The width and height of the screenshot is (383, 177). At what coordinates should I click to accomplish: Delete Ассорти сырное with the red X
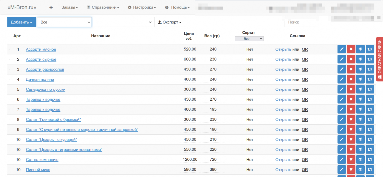click(x=351, y=59)
